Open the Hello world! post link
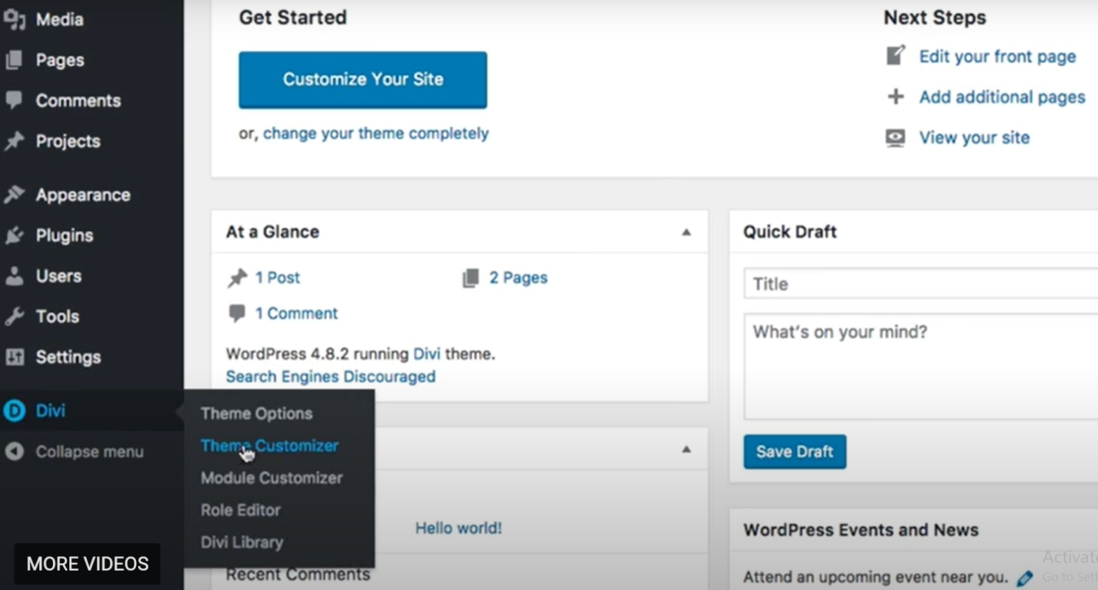This screenshot has width=1098, height=590. pyautogui.click(x=458, y=528)
